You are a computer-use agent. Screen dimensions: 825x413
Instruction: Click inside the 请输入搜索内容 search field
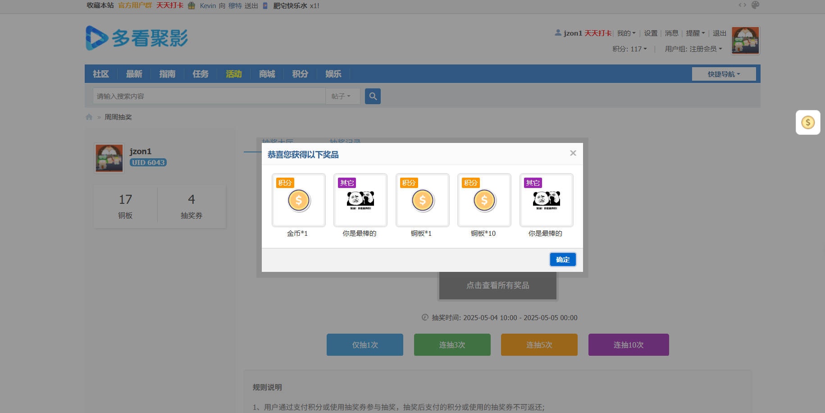207,96
